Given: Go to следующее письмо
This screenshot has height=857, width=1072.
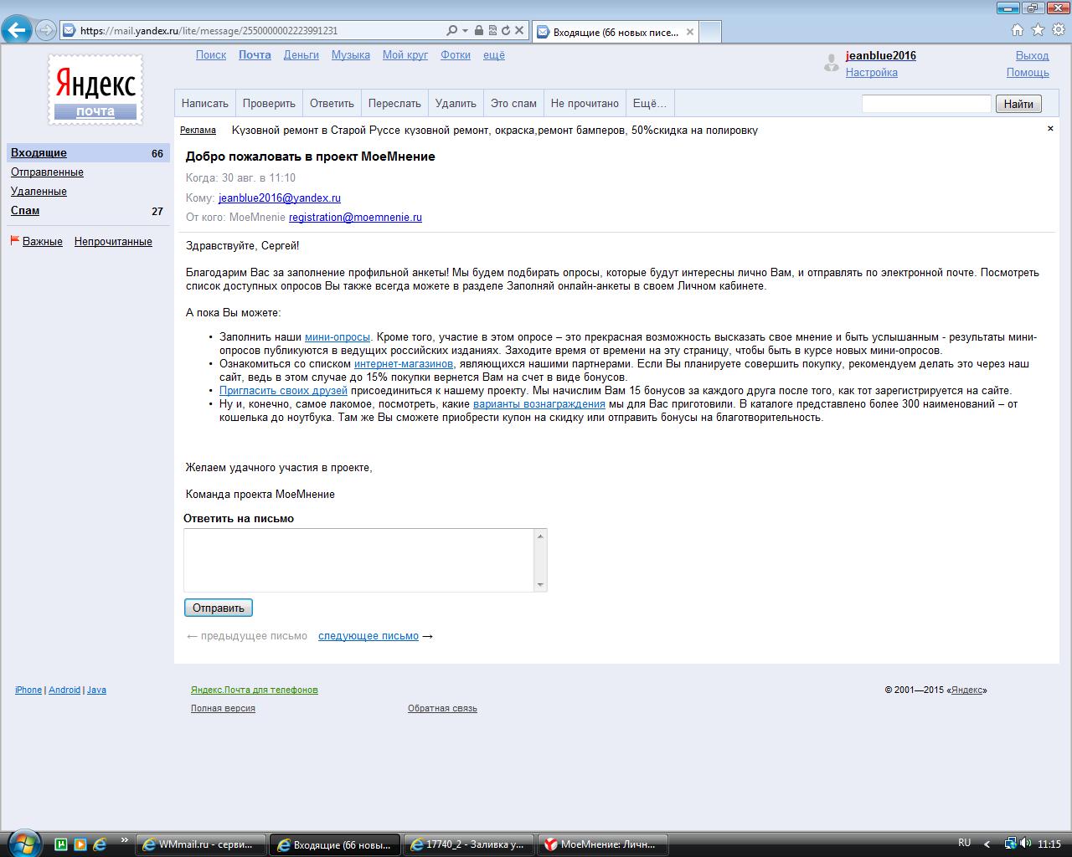Looking at the screenshot, I should pyautogui.click(x=368, y=636).
